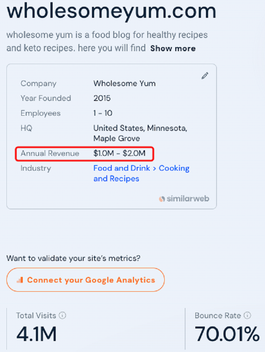
Task: Click the site description paragraph text
Action: click(107, 41)
